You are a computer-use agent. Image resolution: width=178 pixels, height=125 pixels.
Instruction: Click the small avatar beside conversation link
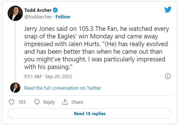point(15,88)
